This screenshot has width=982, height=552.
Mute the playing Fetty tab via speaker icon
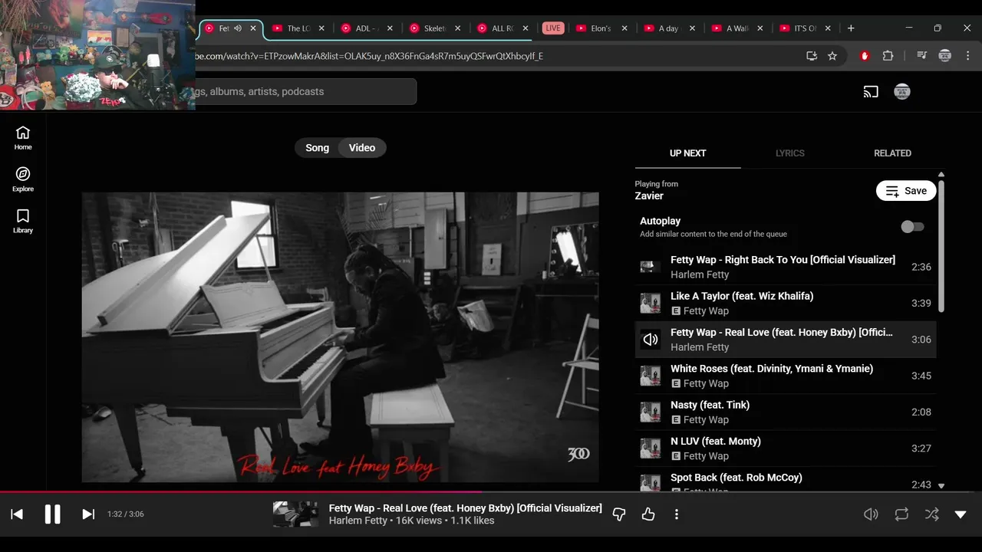[238, 28]
